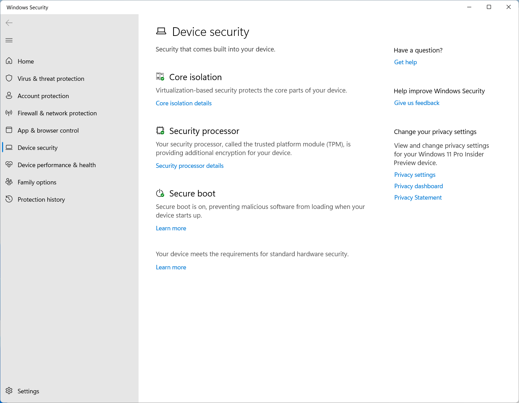
Task: Click the laptop icon beside Device security heading
Action: tap(161, 31)
